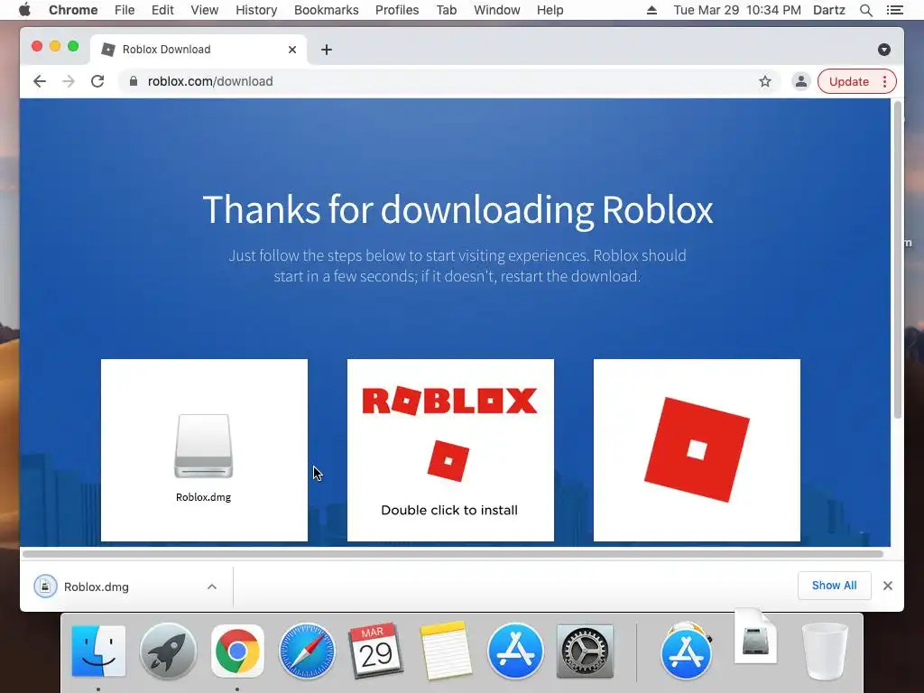This screenshot has height=693, width=924.
Task: Click the padlock site info icon
Action: 134,81
